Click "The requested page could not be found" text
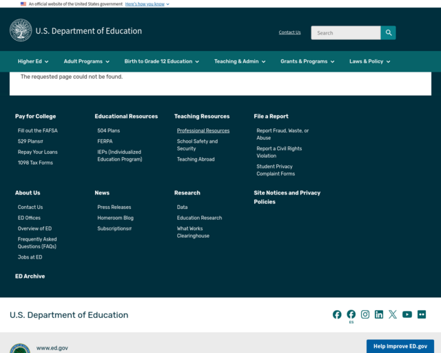 [x=72, y=77]
